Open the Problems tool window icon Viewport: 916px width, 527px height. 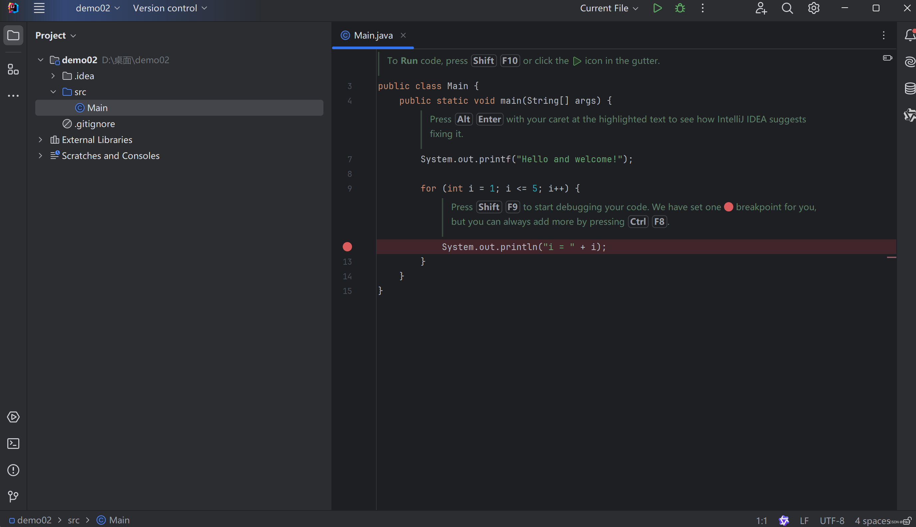pyautogui.click(x=13, y=470)
